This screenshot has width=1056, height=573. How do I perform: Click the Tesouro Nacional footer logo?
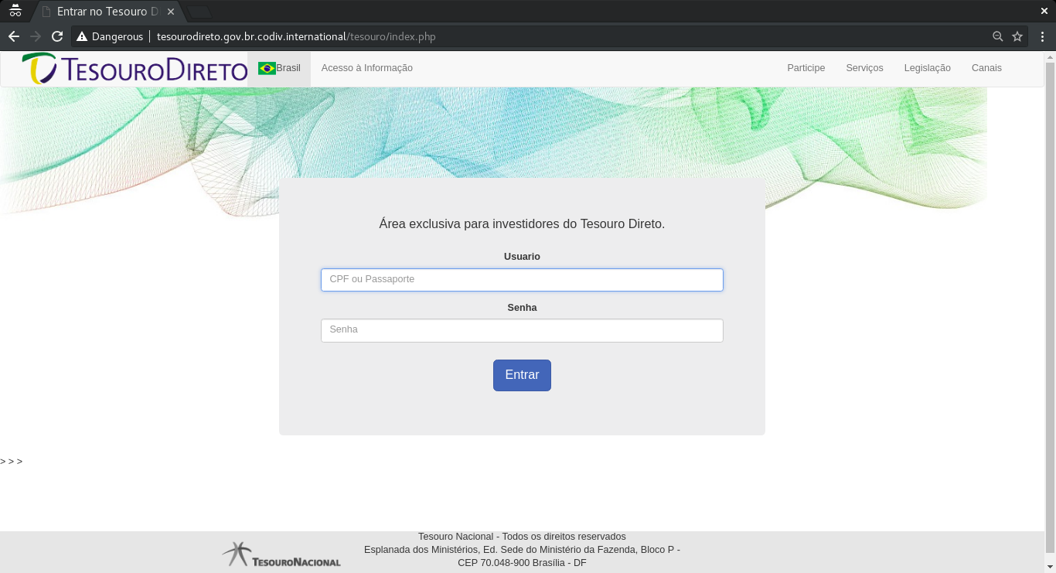[281, 554]
